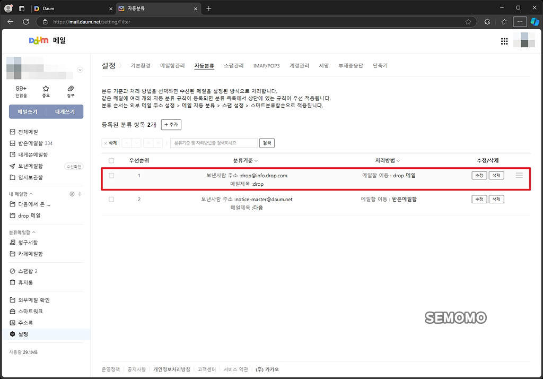Add a new mailbox with plus icon
This screenshot has width=543, height=379.
click(80, 194)
